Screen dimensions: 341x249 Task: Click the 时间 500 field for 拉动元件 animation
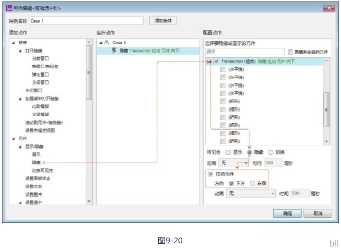tap(300, 193)
